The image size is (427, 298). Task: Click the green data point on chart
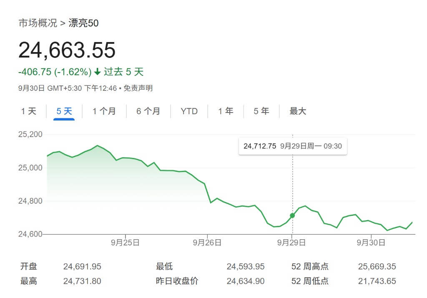pyautogui.click(x=292, y=215)
